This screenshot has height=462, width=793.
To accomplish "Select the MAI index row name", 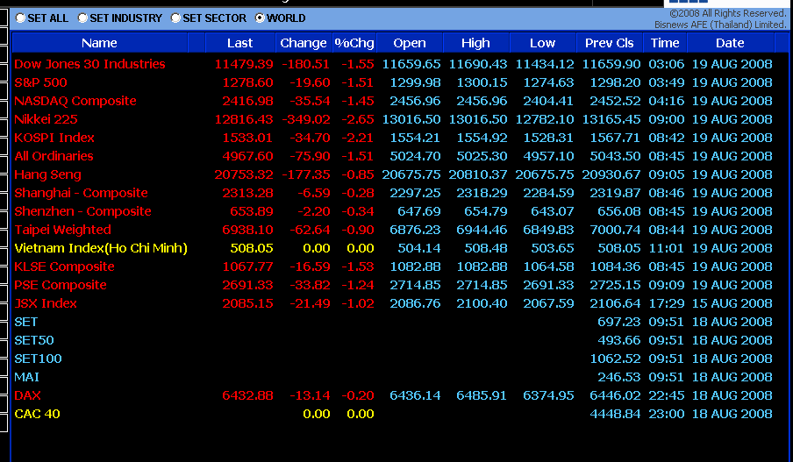I will (x=27, y=377).
